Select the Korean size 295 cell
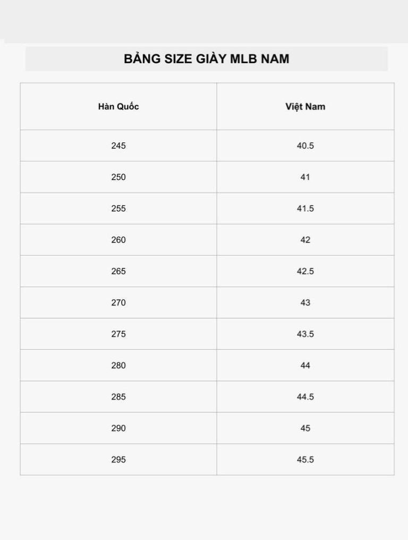 [x=118, y=459]
